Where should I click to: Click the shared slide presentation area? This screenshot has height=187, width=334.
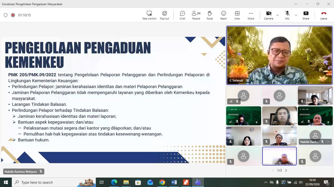(x=113, y=100)
